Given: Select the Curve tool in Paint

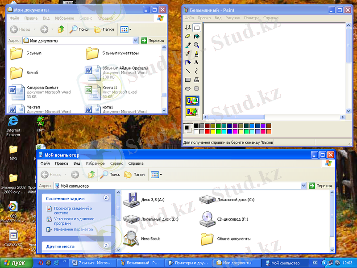Looking at the screenshot, I should 196,71.
